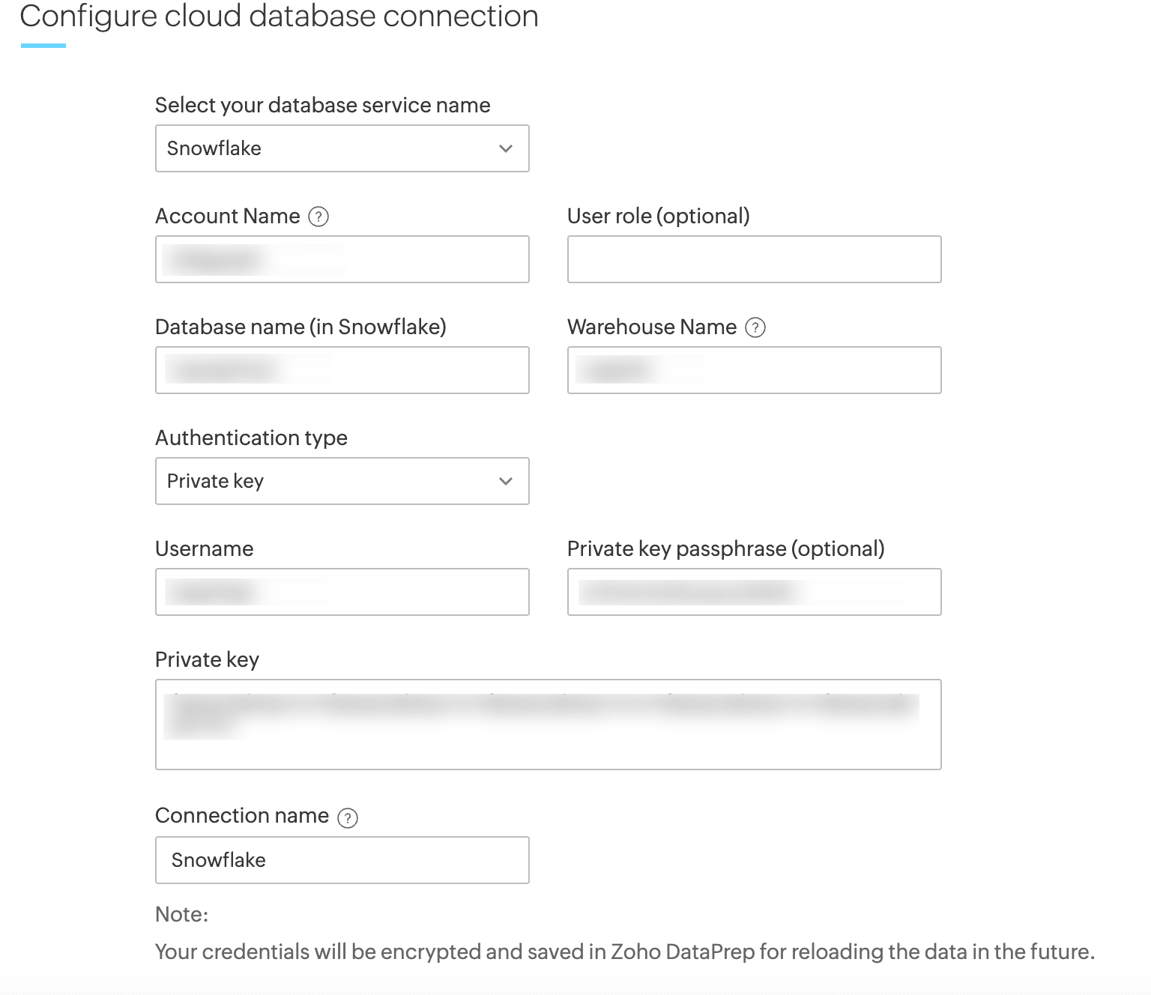Edit the Connection name field containing Snowflake
Screen dimensions: 1151x995
[x=342, y=860]
